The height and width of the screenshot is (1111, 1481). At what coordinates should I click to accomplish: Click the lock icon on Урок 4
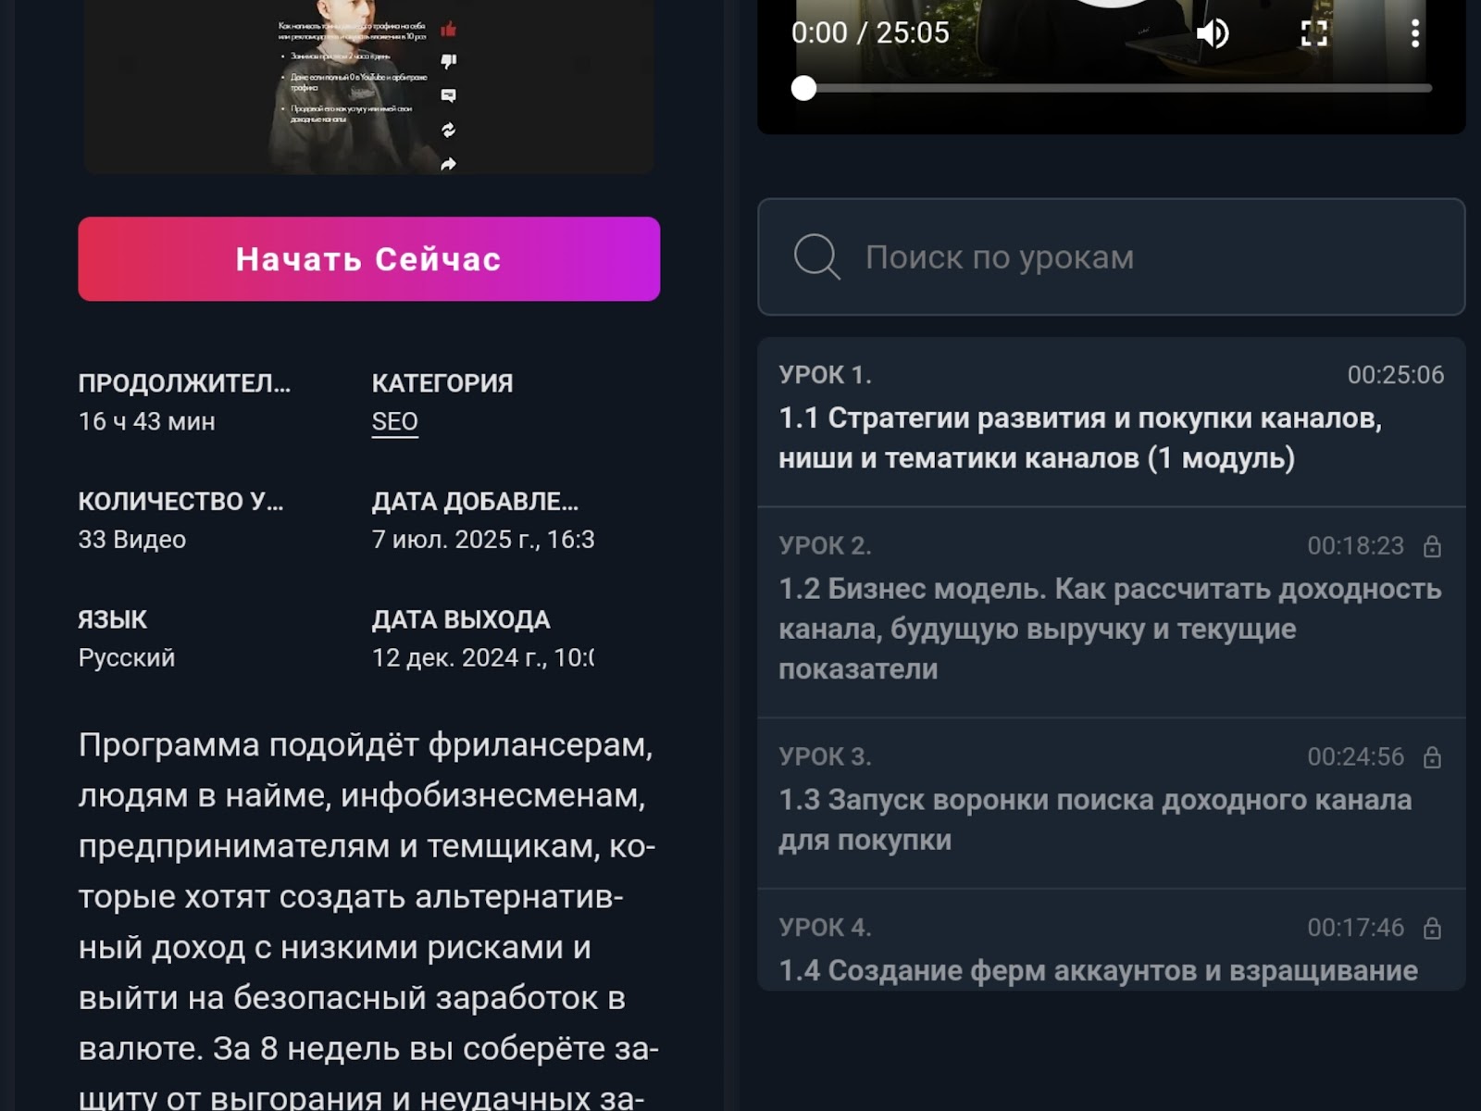(x=1432, y=928)
